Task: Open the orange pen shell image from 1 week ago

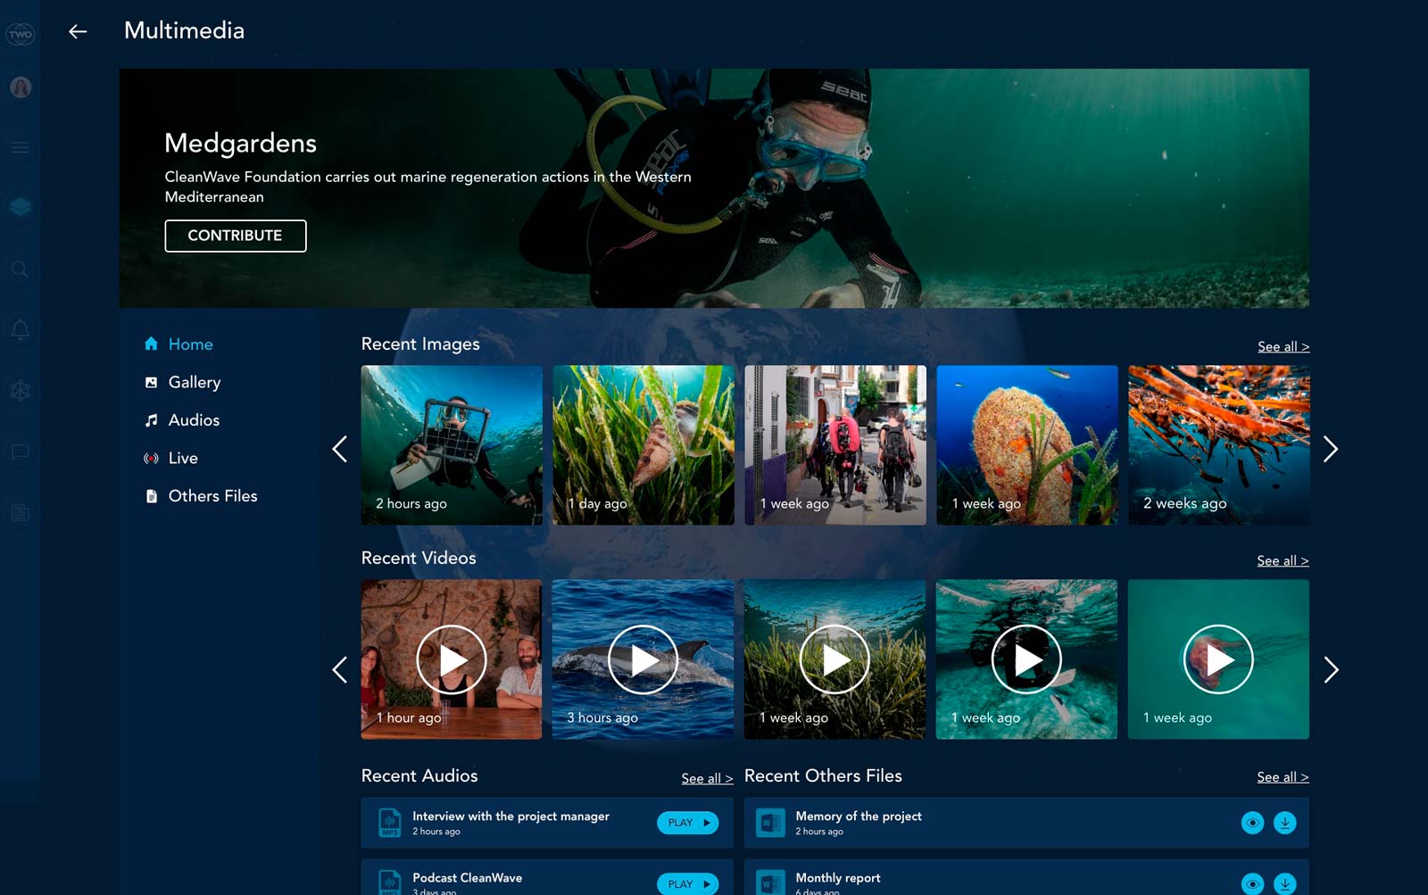Action: pos(1027,444)
